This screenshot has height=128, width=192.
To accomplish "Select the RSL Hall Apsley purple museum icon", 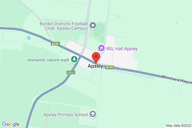I will coord(101,48).
